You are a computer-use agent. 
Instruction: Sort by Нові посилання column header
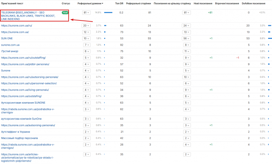pyautogui.click(x=203, y=4)
